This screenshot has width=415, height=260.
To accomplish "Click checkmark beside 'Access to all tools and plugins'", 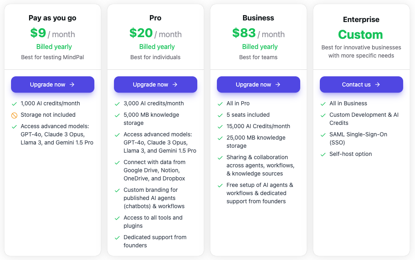I will click(x=117, y=218).
